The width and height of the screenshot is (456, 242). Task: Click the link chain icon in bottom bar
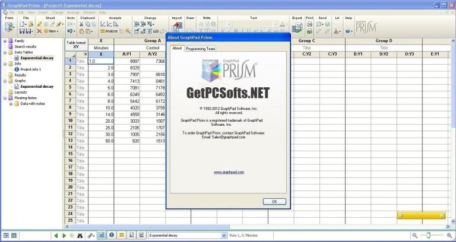tap(91, 235)
